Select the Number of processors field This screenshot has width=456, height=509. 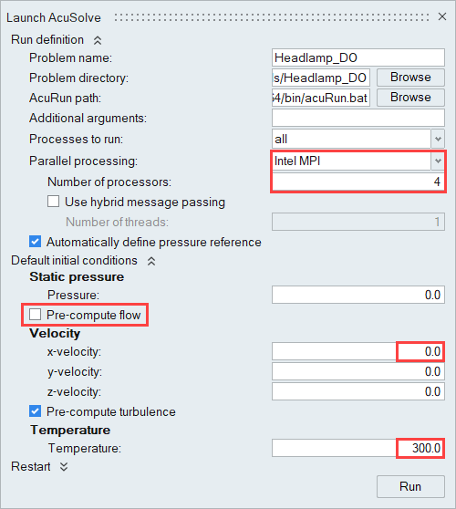click(358, 182)
